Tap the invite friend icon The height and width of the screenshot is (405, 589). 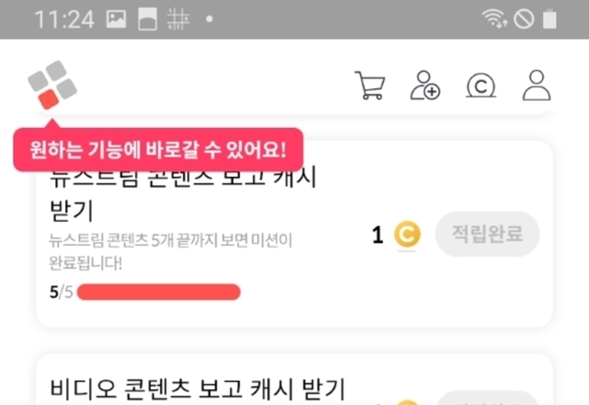425,86
